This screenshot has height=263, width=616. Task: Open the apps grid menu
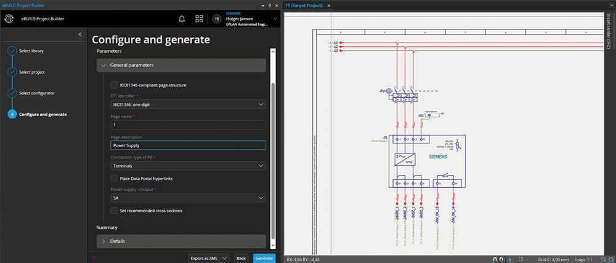click(199, 19)
